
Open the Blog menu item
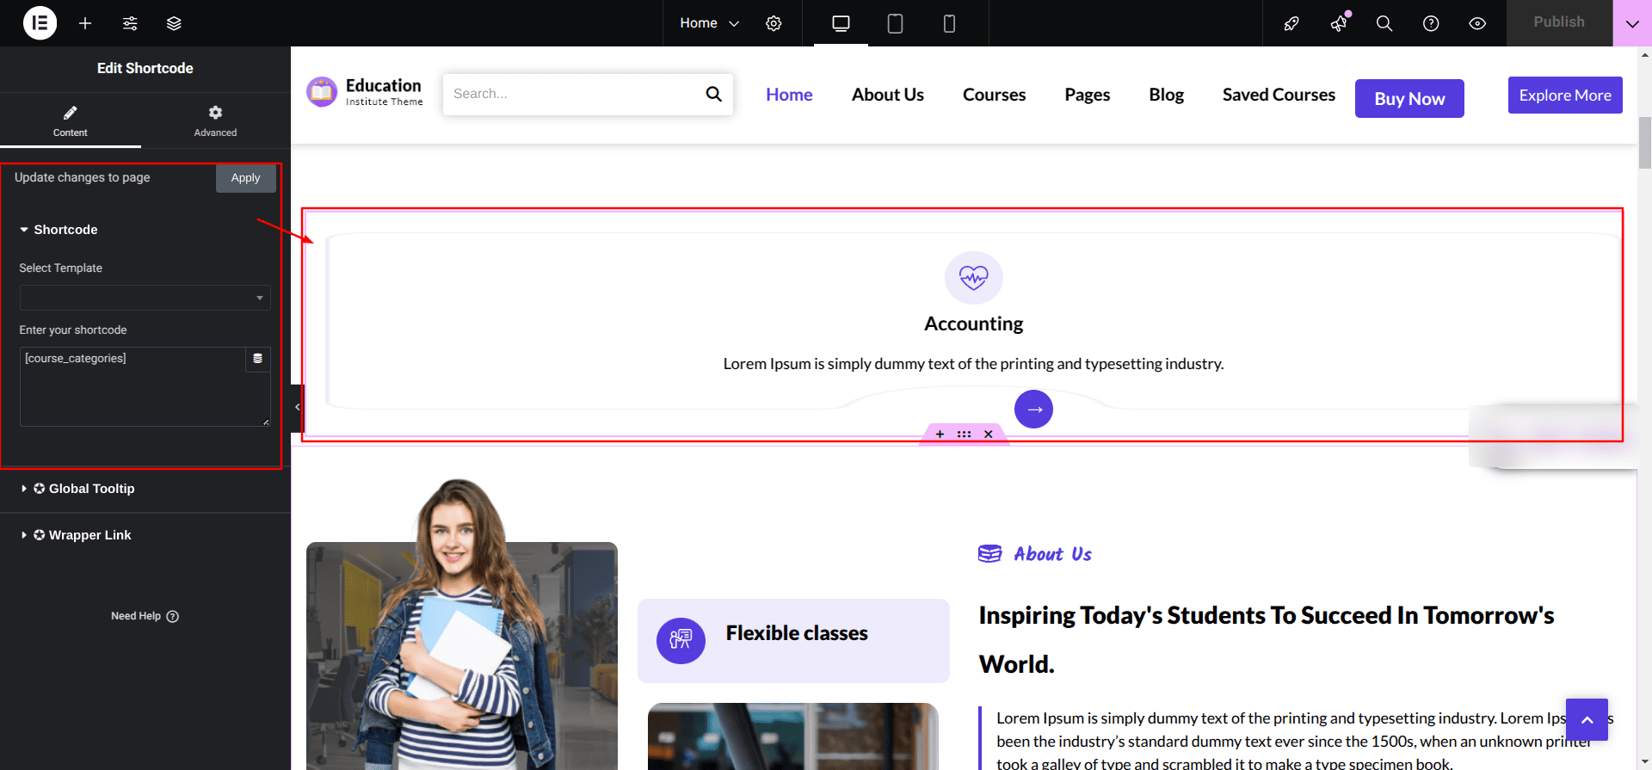pos(1166,95)
